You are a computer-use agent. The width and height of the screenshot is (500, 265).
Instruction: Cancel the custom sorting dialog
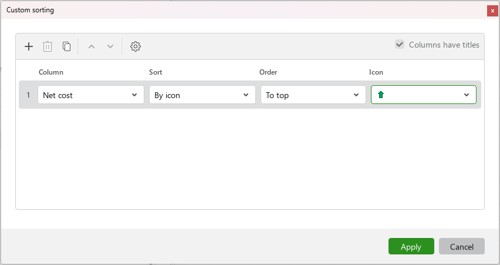point(461,246)
